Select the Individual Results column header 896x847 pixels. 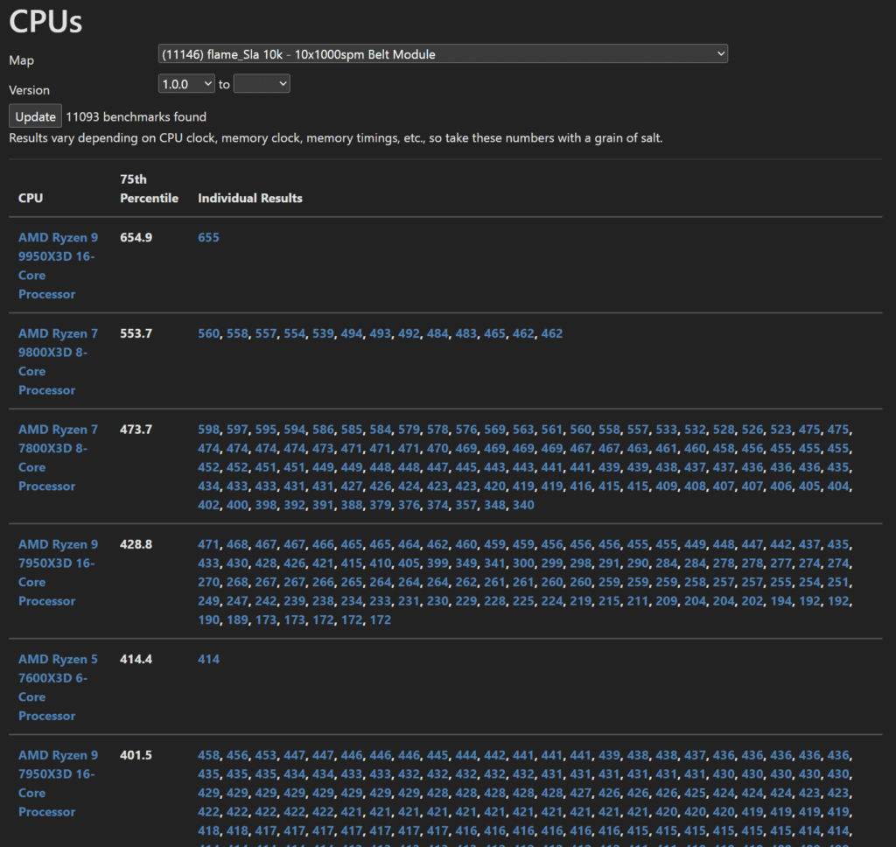[250, 198]
